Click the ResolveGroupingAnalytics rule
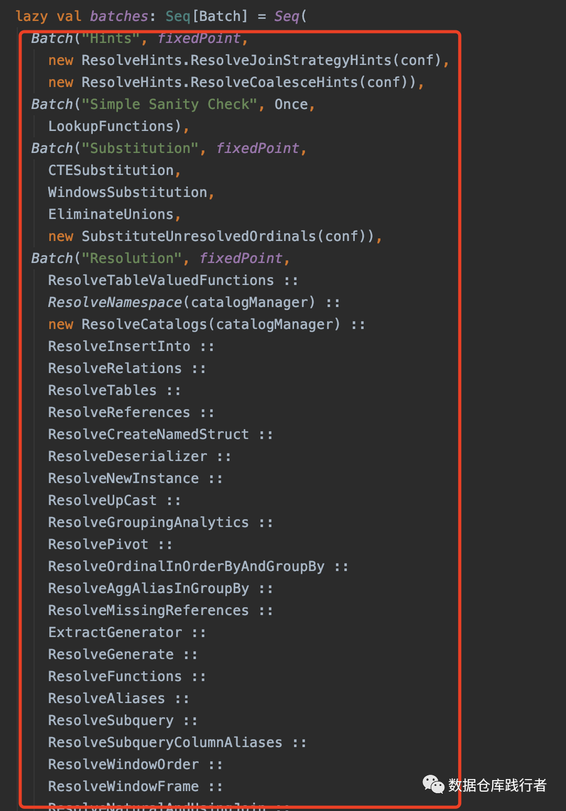The height and width of the screenshot is (811, 566). [148, 522]
